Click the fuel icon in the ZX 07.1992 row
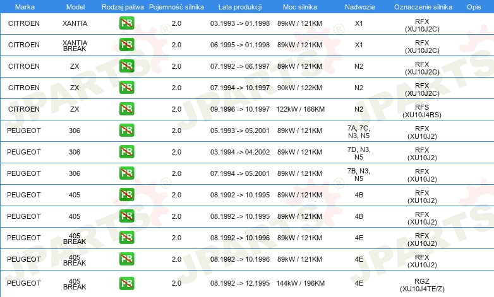 [126, 66]
